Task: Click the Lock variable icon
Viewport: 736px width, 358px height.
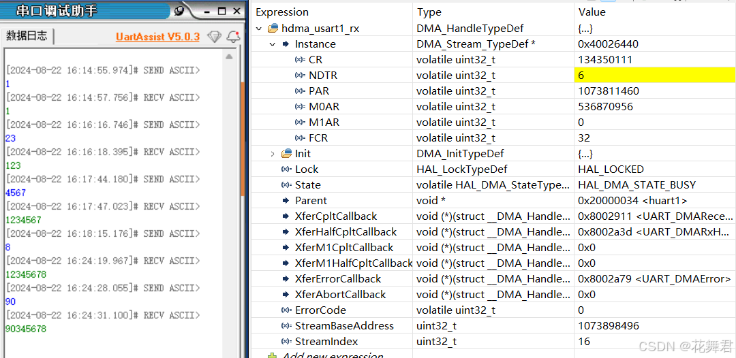Action: [x=286, y=169]
